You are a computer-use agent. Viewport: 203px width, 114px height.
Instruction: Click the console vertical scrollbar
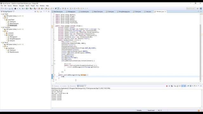coord(202,98)
